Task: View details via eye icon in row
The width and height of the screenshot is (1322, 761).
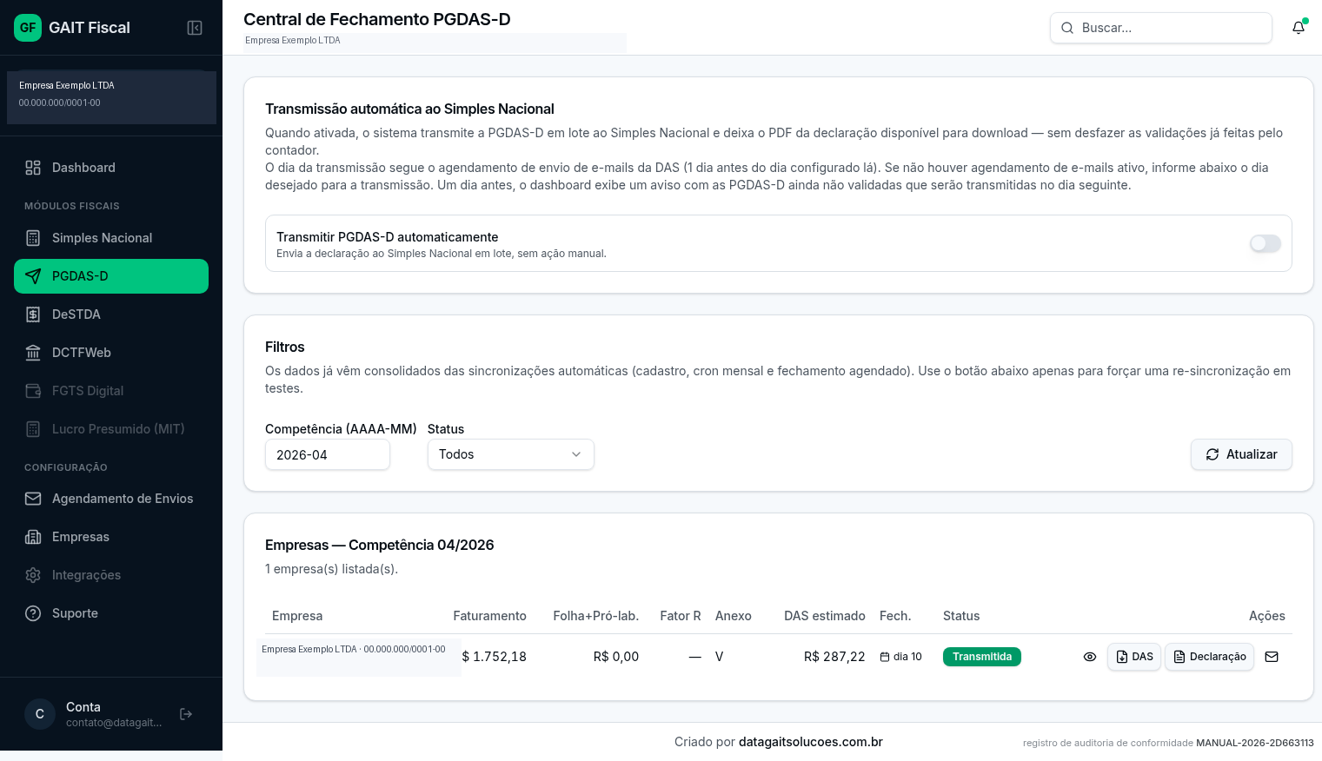Action: (x=1090, y=657)
